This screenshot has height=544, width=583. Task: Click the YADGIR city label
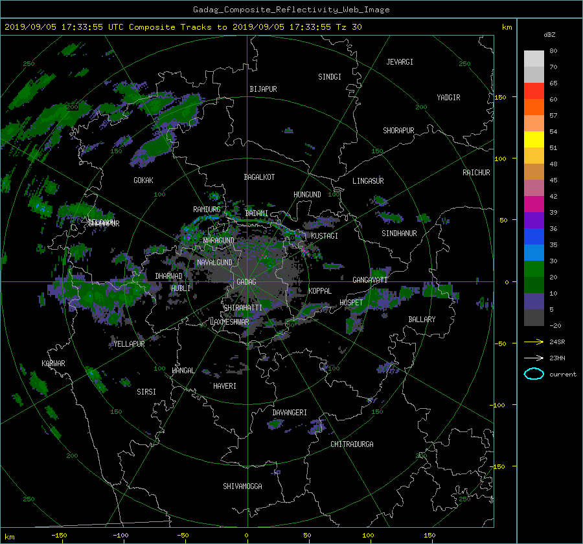tap(448, 98)
